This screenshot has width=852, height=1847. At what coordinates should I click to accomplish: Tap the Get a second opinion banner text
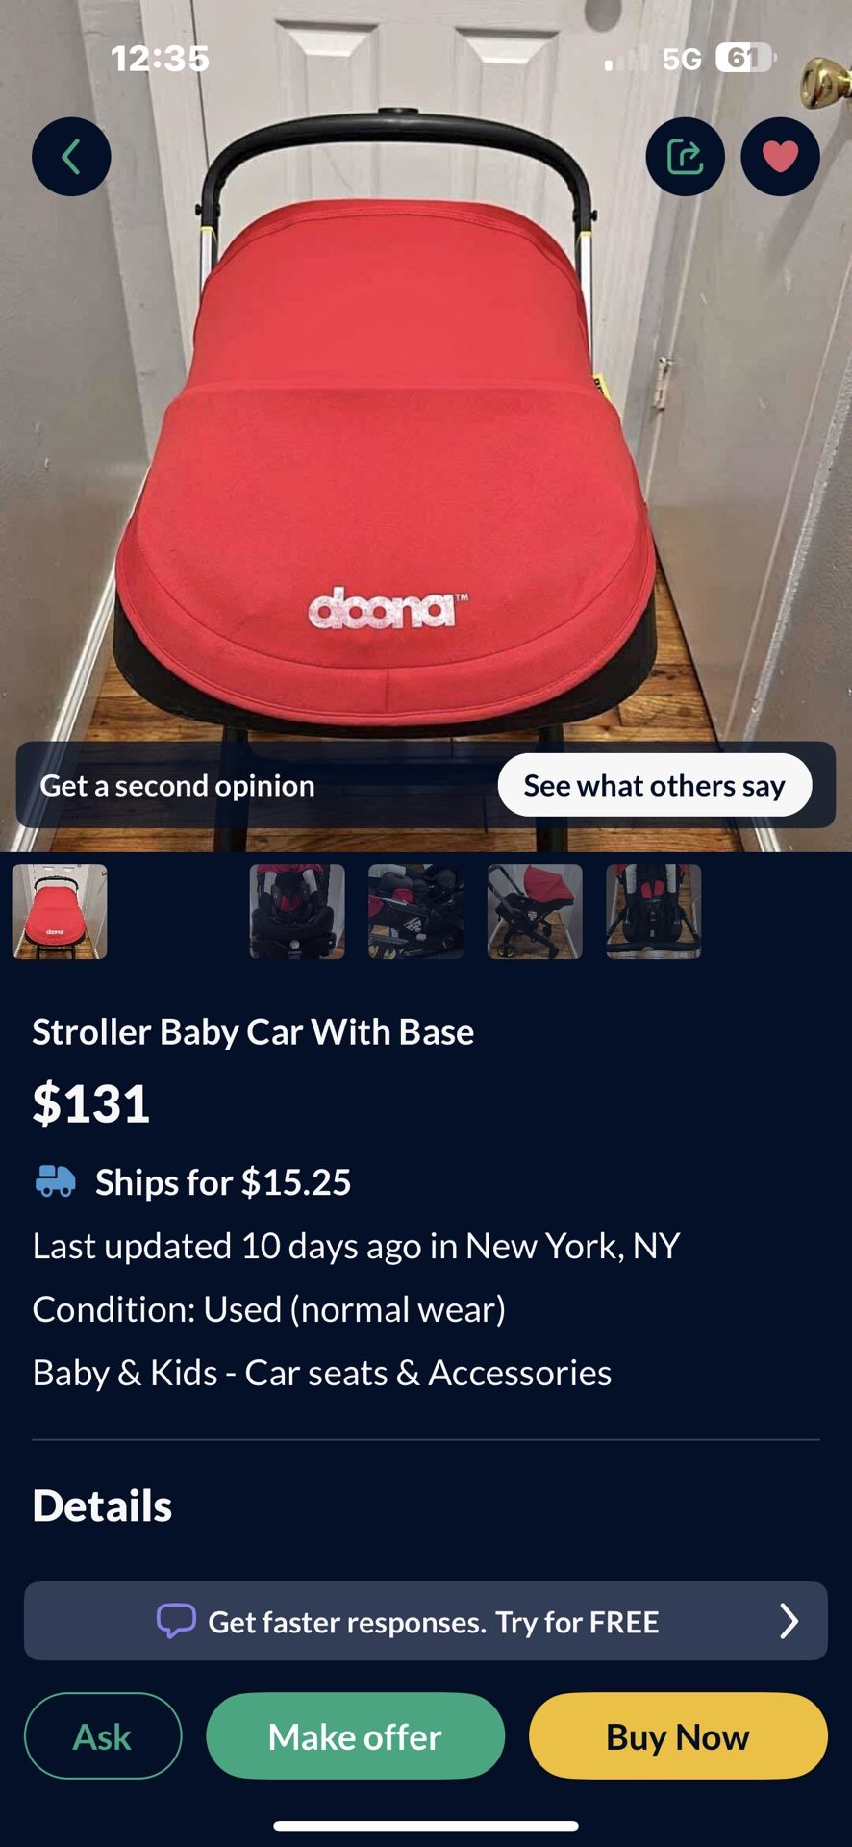coord(178,785)
